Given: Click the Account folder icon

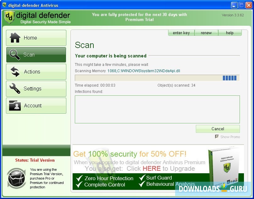Looking at the screenshot, I should click(15, 105).
